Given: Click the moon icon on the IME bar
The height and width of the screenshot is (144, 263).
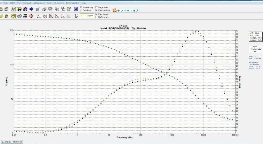Looking at the screenshot, I should [122, 11].
